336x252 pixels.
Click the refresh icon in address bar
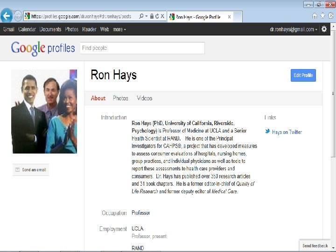pyautogui.click(x=157, y=16)
